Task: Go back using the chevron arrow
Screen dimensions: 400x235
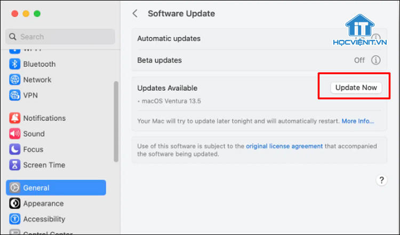Action: (x=135, y=13)
